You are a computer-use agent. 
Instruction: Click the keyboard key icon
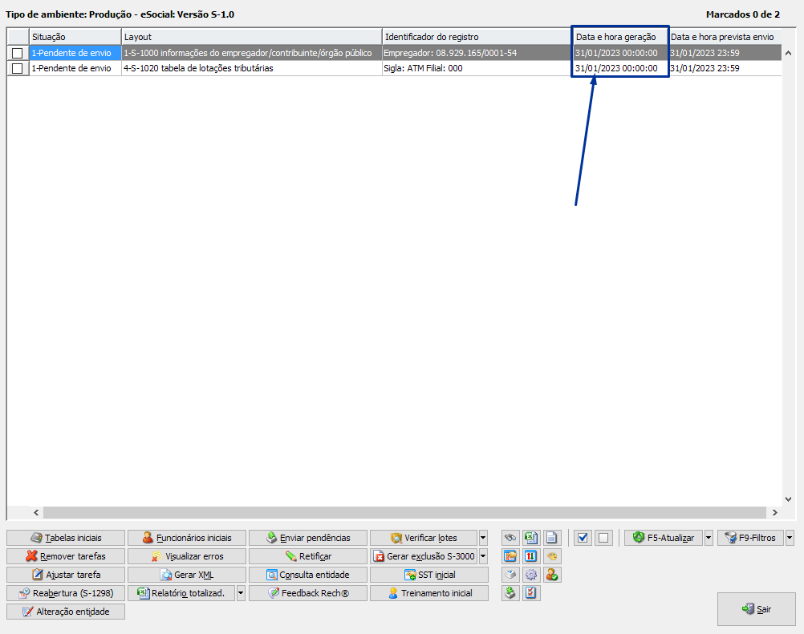point(510,575)
